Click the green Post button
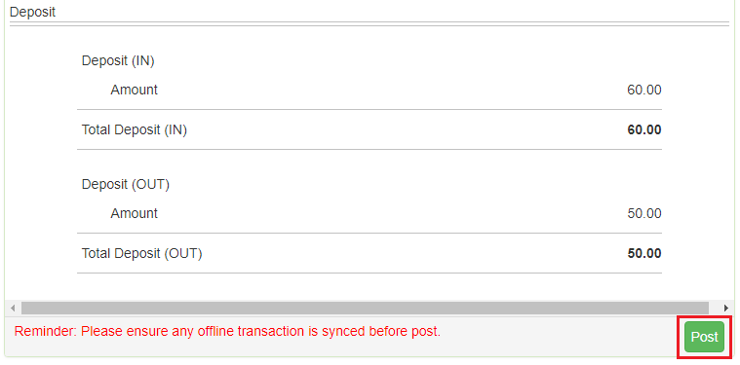Screen dimensions: 740x365 click(x=704, y=337)
